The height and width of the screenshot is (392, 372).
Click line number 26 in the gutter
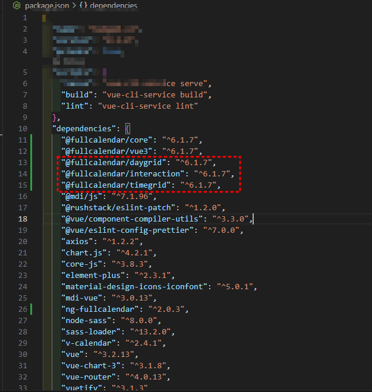click(x=23, y=309)
